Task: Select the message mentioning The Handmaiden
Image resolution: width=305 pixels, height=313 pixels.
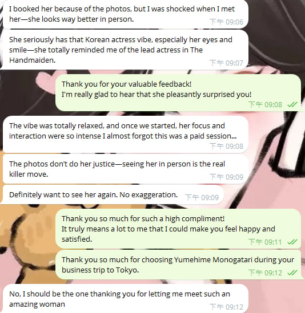Action: tap(126, 50)
